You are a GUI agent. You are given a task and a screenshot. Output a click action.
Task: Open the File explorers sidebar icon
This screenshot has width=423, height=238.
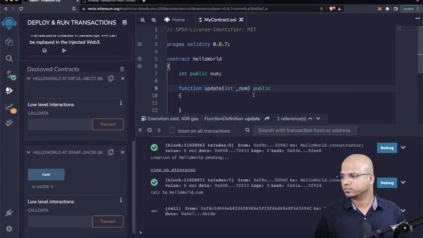click(x=9, y=42)
